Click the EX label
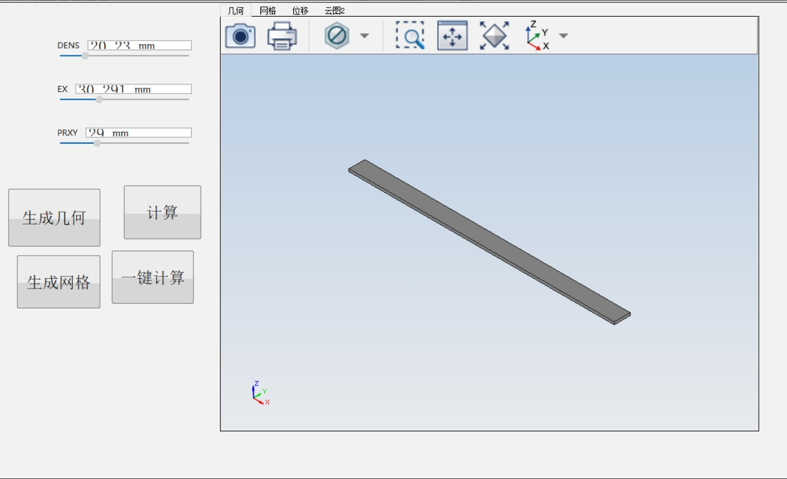787x479 pixels. [62, 89]
